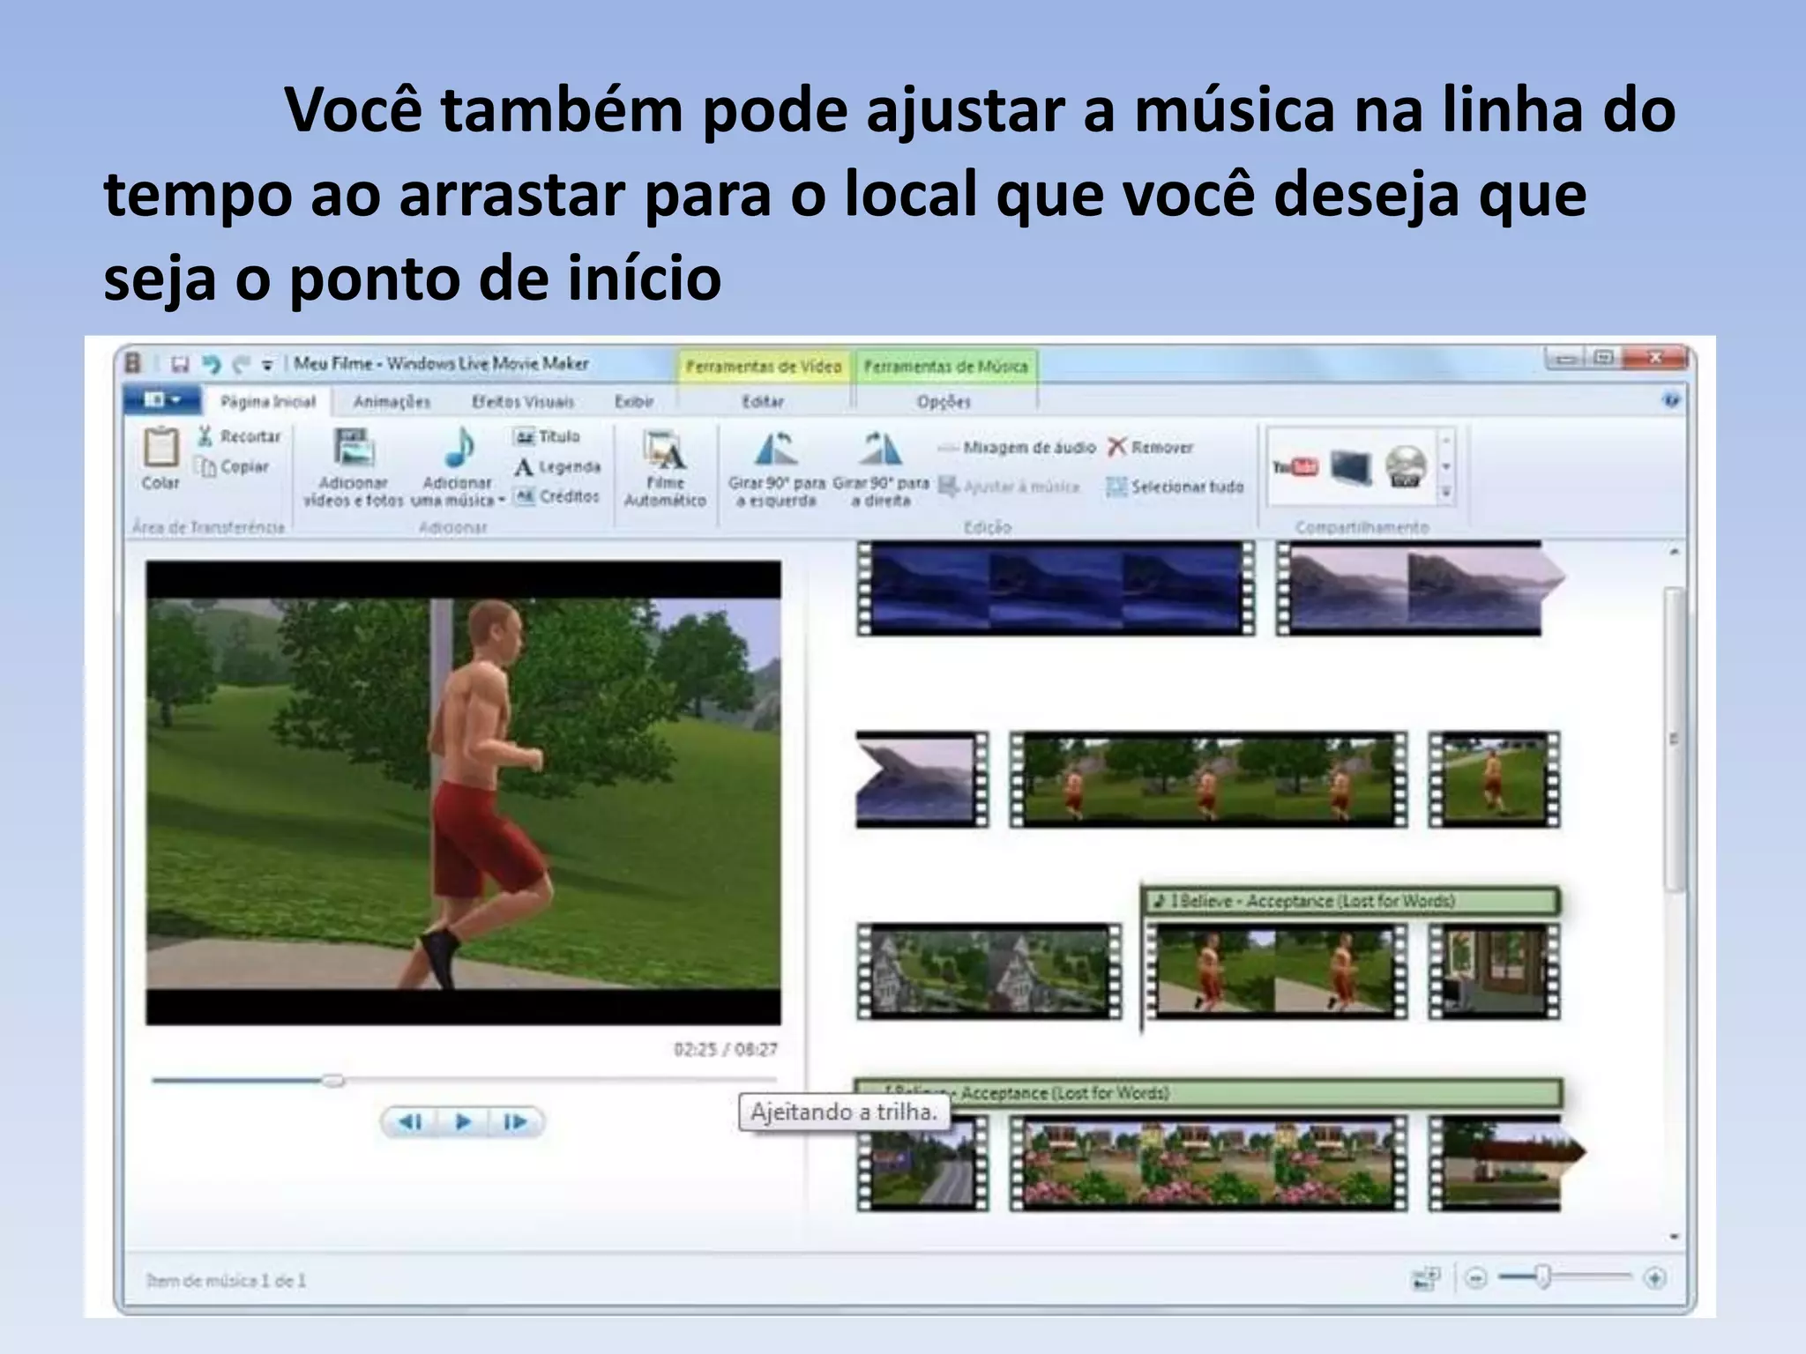The image size is (1806, 1354).
Task: Click the high-definition display share icon
Action: tap(1351, 467)
